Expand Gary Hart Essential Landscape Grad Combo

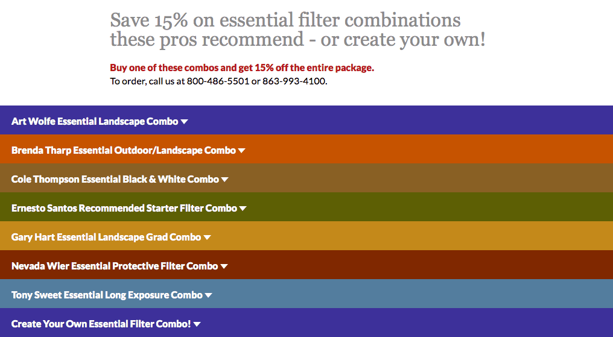[x=306, y=236]
